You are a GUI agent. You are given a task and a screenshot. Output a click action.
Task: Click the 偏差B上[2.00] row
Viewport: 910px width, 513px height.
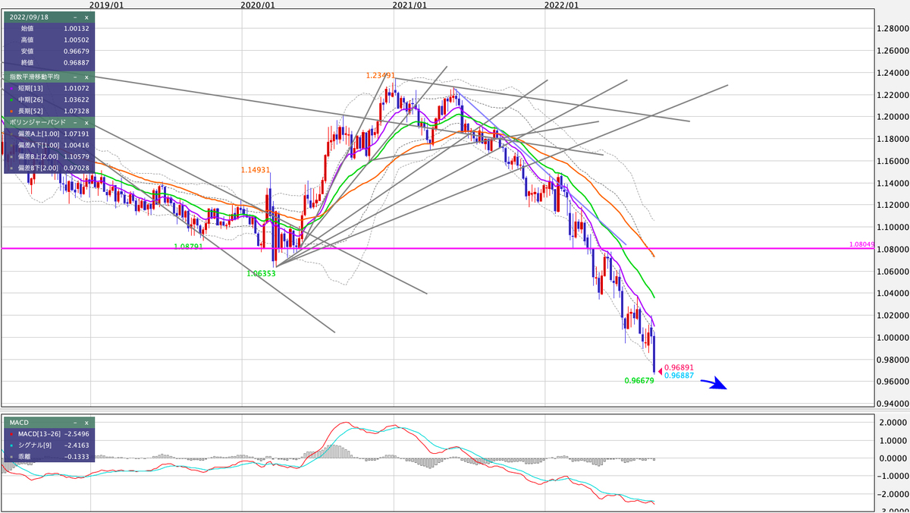tap(48, 156)
